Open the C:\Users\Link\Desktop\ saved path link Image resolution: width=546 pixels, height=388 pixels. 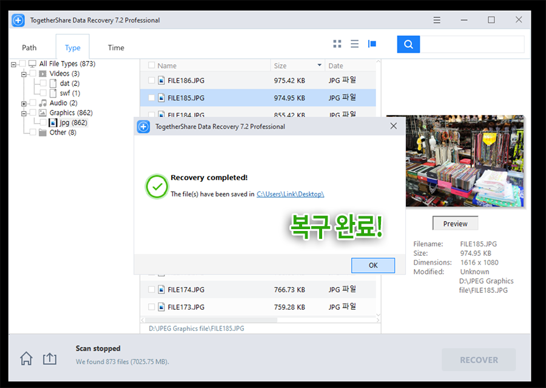[291, 194]
